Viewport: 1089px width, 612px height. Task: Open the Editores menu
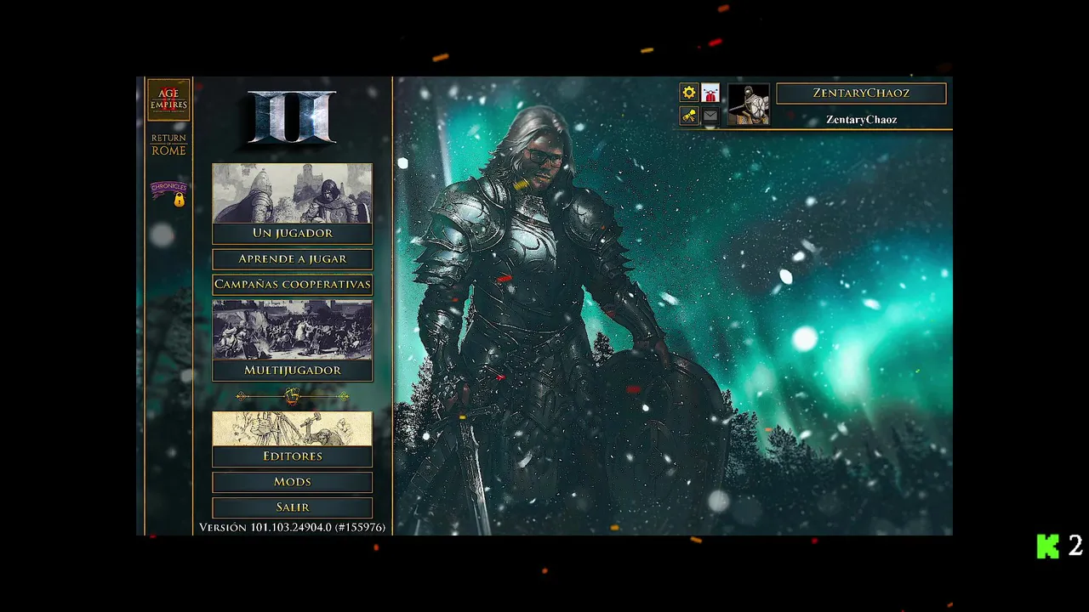[x=292, y=456]
